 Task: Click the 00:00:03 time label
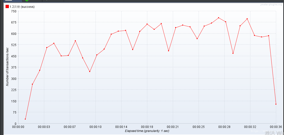pyautogui.click(x=44, y=127)
